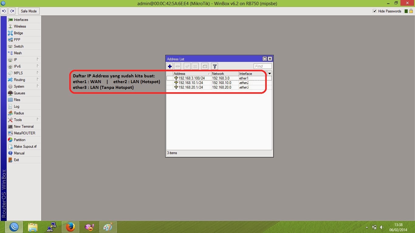This screenshot has height=233, width=415.
Task: Expand the IPv6 submenu arrow
Action: pyautogui.click(x=38, y=66)
